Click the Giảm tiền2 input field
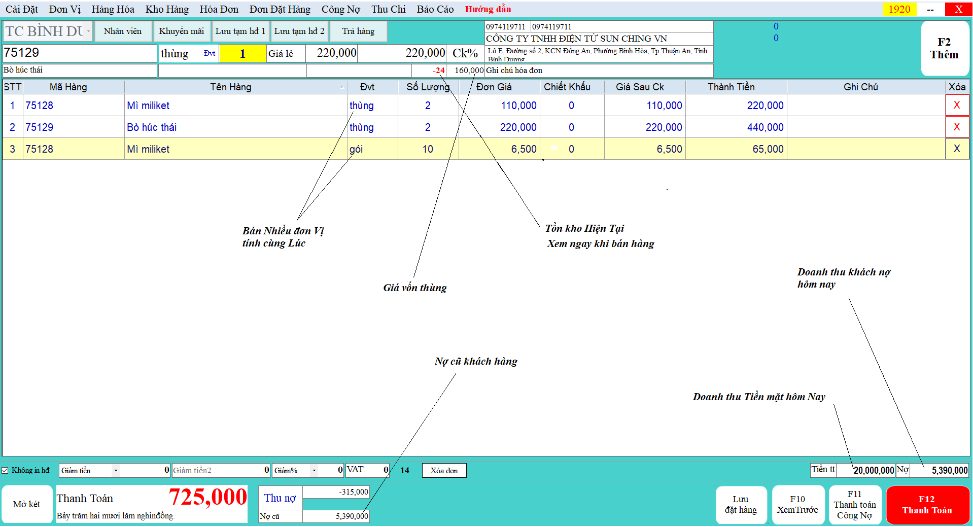 pos(221,470)
